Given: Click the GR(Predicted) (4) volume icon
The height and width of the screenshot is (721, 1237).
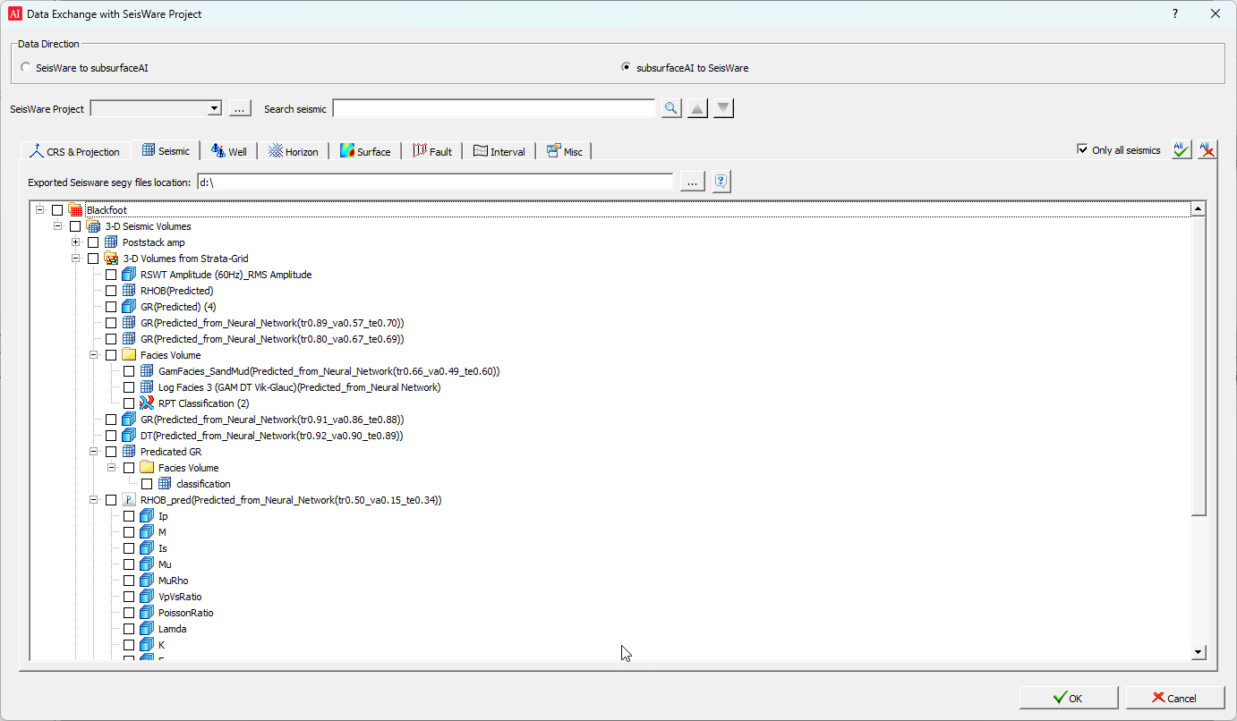Looking at the screenshot, I should [130, 307].
